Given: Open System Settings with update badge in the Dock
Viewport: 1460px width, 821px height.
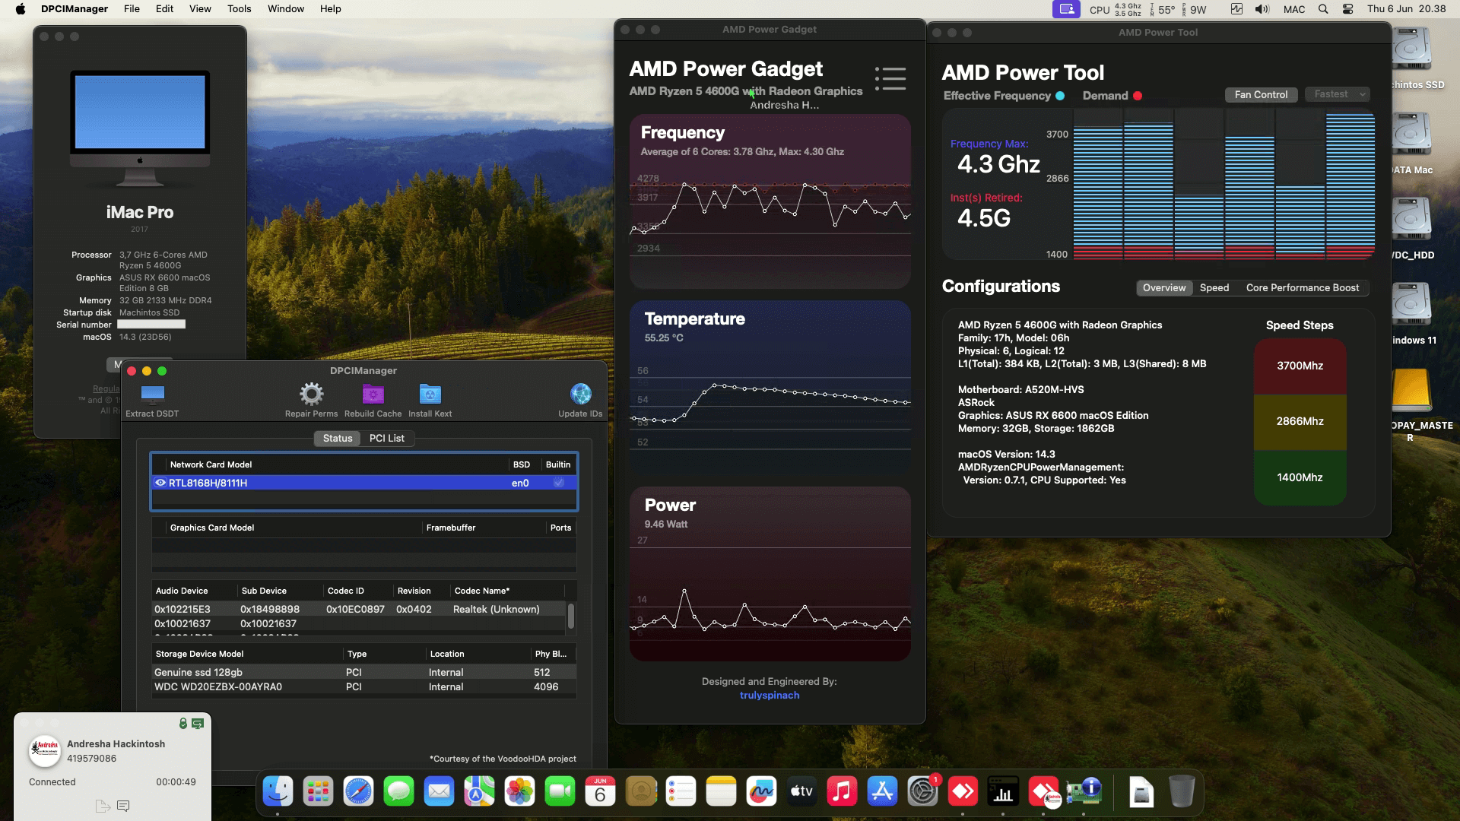Looking at the screenshot, I should [922, 792].
